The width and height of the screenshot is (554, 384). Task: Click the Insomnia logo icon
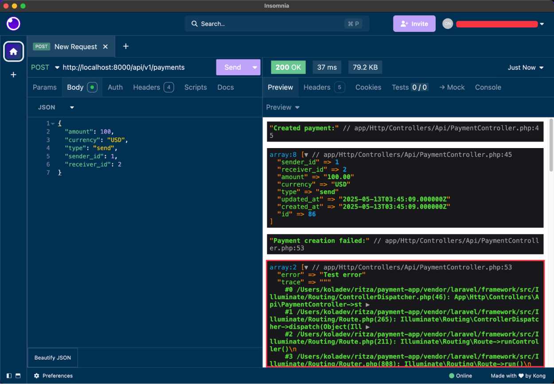(x=13, y=24)
